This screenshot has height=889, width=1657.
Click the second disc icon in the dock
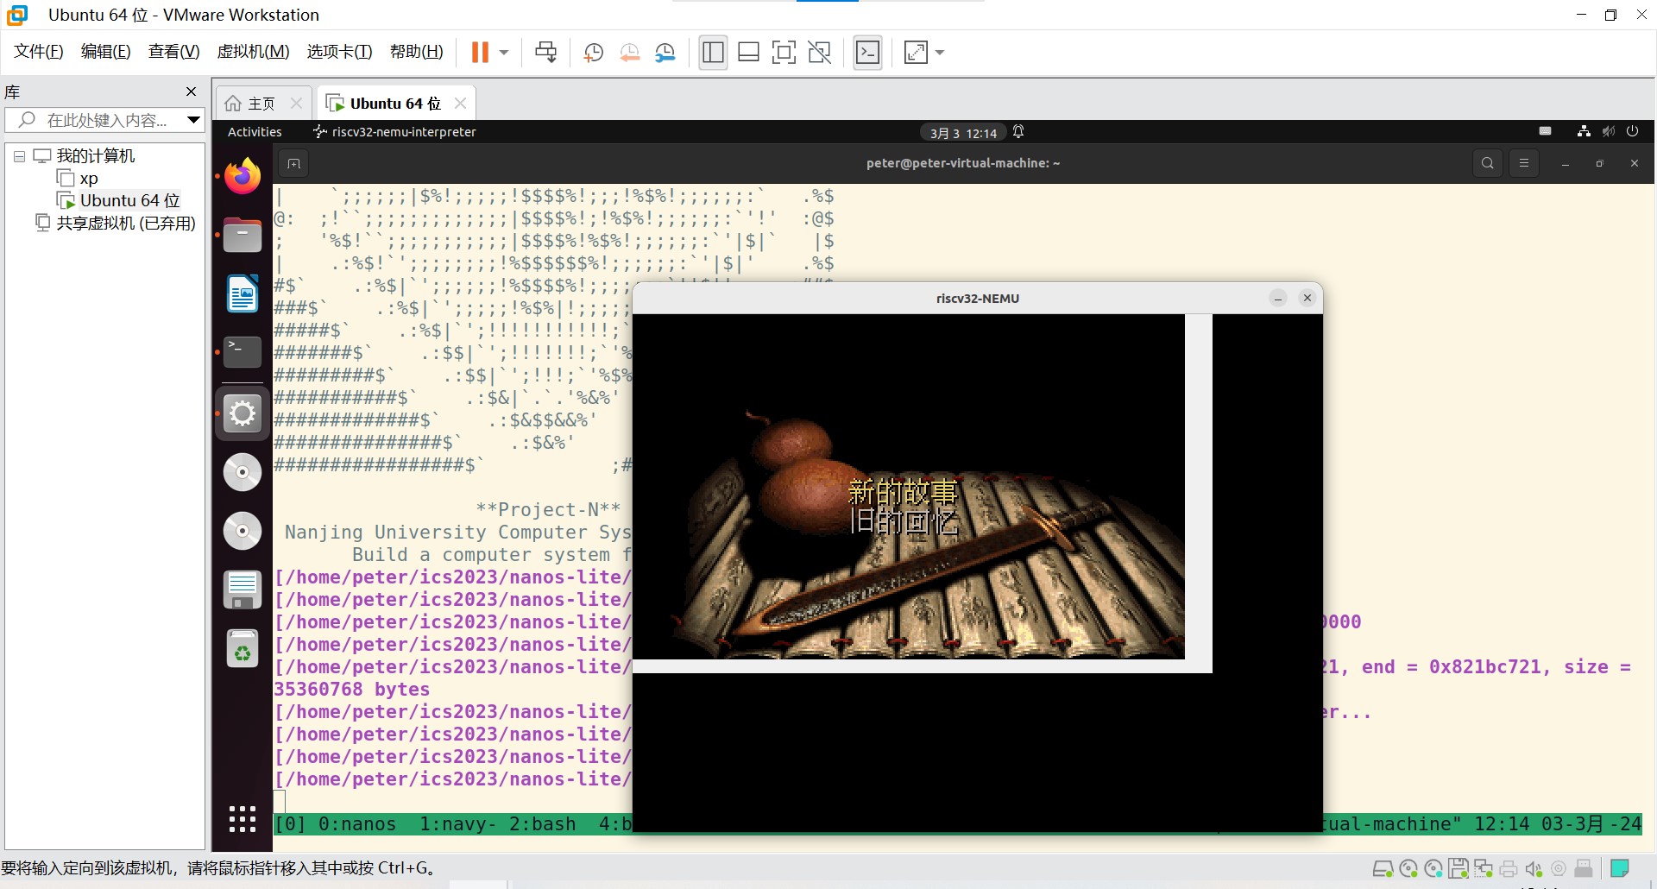tap(243, 531)
